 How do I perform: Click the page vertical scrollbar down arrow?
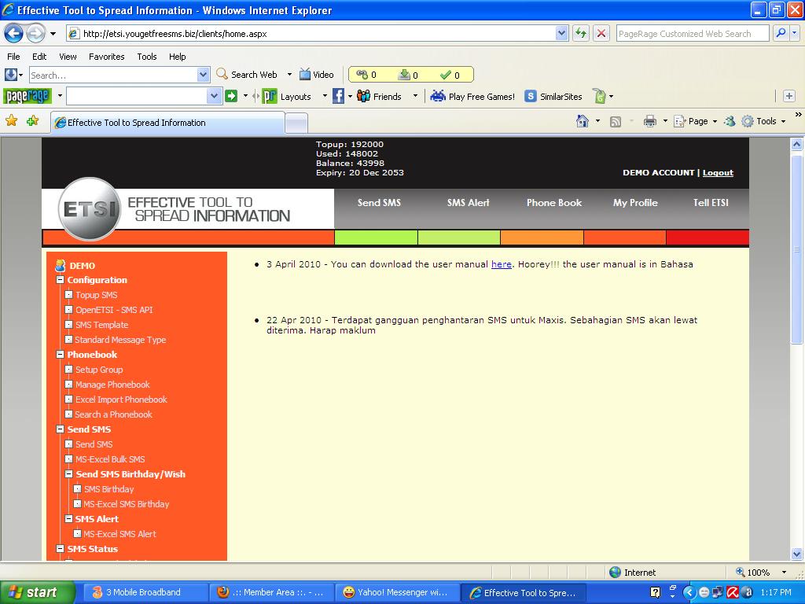[x=797, y=554]
